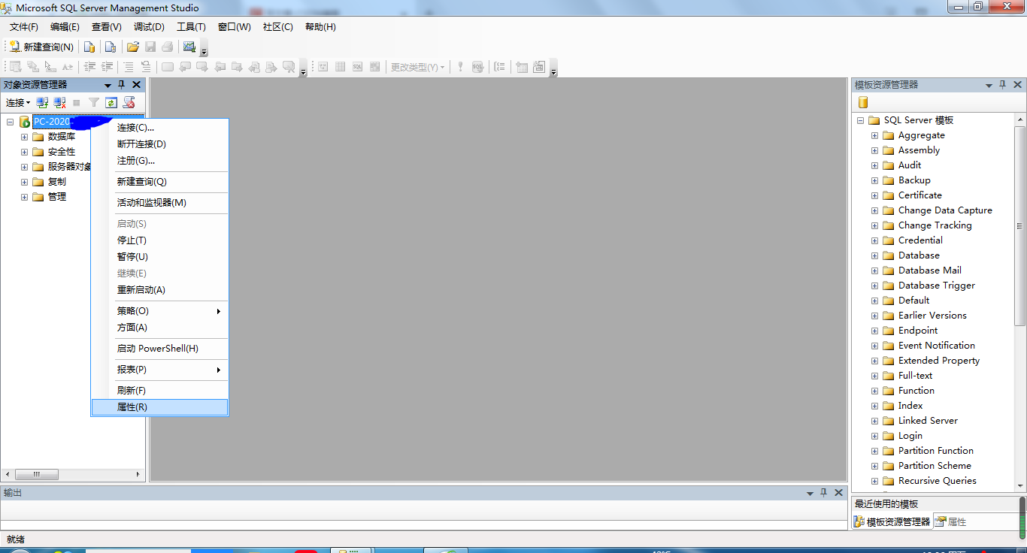1027x553 pixels.
Task: Pin the 对象资源管理器 panel with the pushpin
Action: [122, 85]
